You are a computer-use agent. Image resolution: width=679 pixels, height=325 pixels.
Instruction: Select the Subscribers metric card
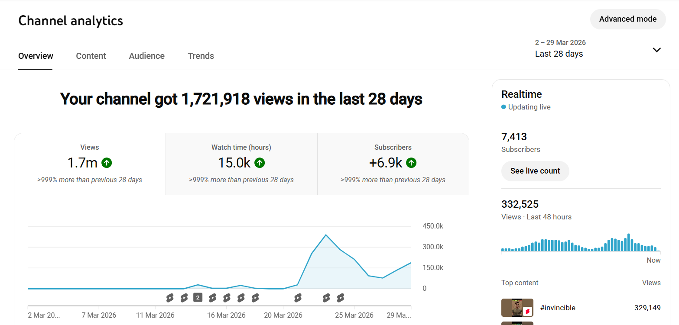393,164
